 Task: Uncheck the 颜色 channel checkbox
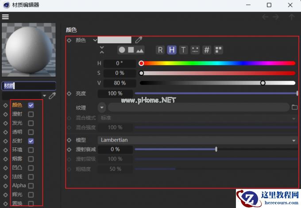[x=31, y=105]
